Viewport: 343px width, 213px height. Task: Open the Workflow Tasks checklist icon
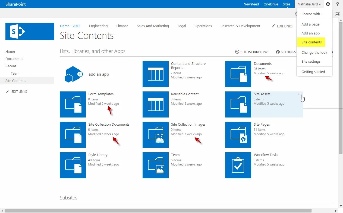point(238,165)
